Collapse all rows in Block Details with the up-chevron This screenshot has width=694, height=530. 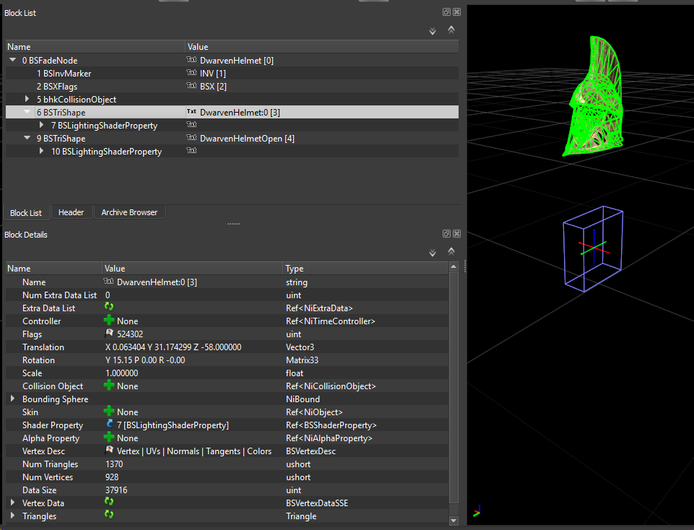coord(451,252)
